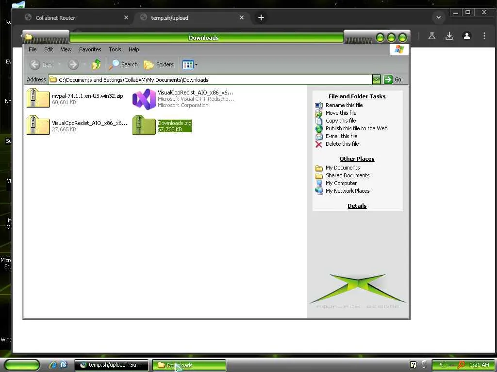Click Delete this file

click(342, 144)
